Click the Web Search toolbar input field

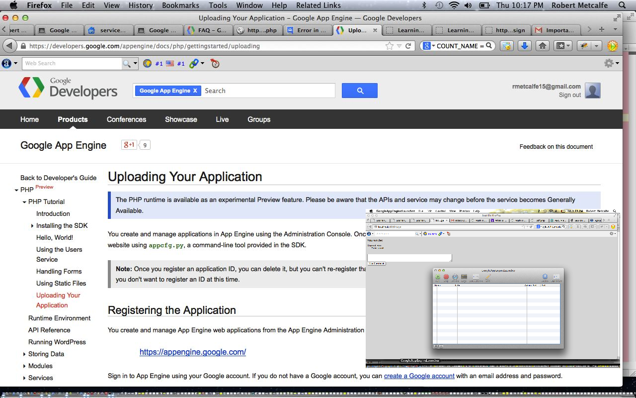click(72, 64)
